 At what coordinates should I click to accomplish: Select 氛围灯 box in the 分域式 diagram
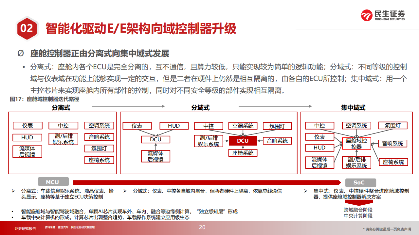(x=278, y=126)
